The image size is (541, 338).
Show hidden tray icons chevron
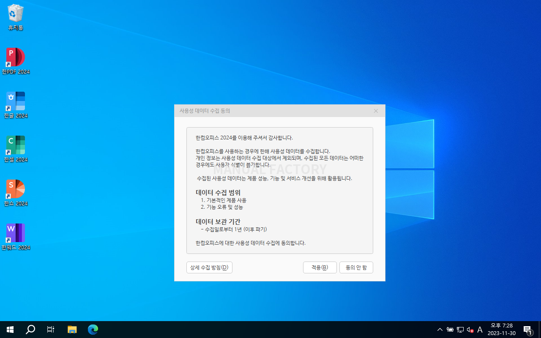point(440,330)
